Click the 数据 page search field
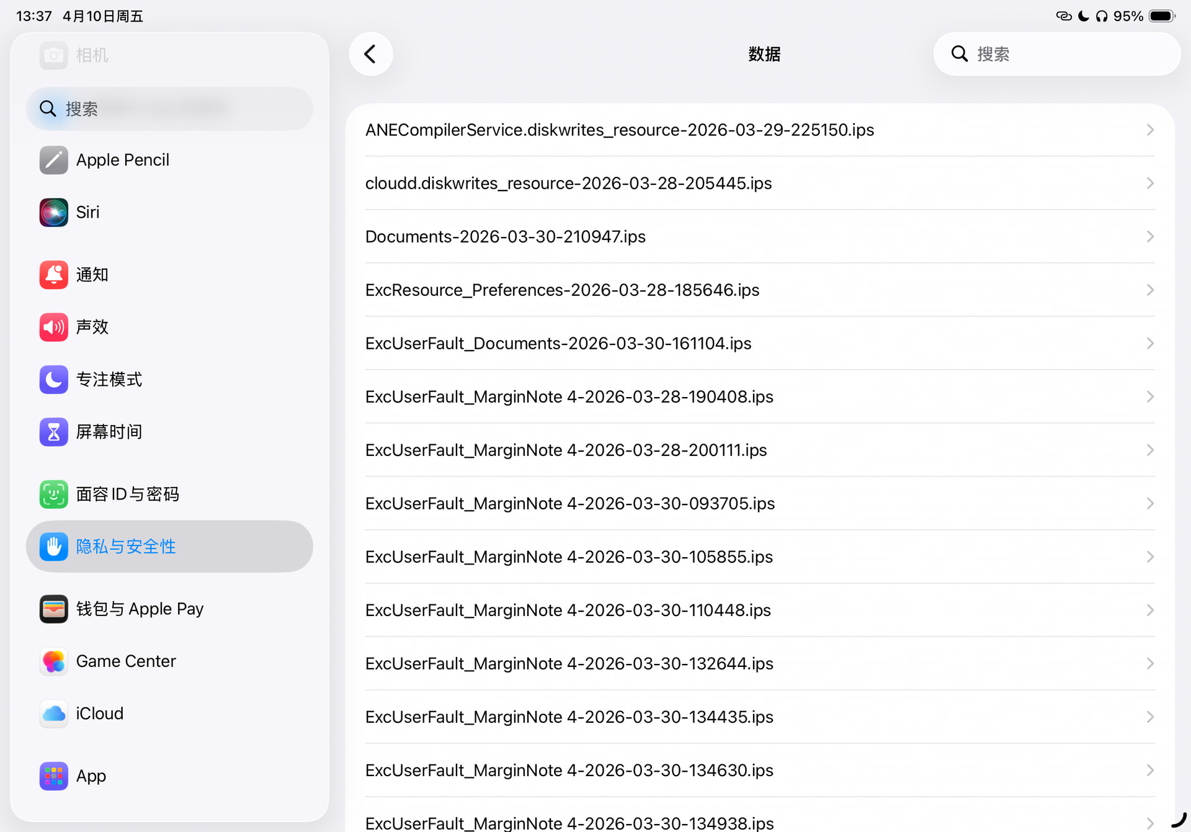Viewport: 1191px width, 832px height. tap(1056, 54)
